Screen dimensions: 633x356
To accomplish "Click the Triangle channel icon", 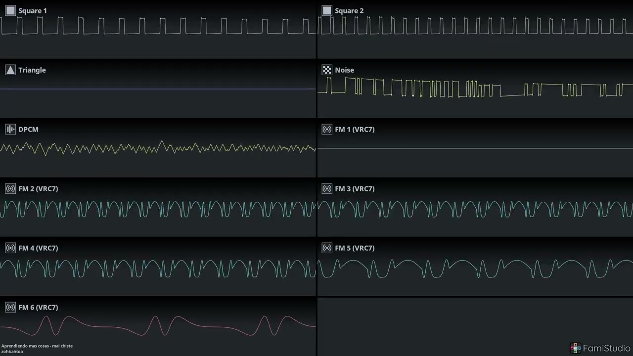I will point(10,70).
